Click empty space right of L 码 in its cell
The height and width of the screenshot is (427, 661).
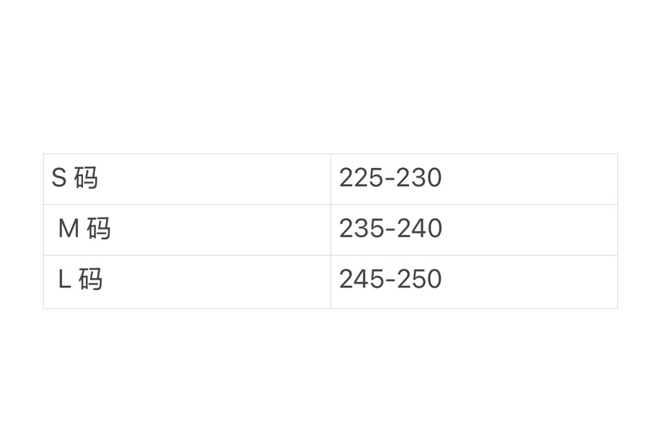[215, 280]
